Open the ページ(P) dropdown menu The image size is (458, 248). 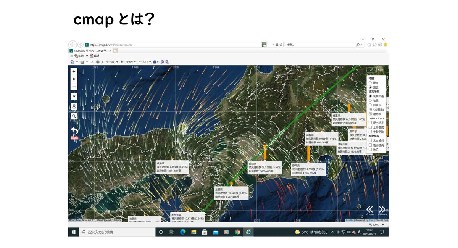111,61
